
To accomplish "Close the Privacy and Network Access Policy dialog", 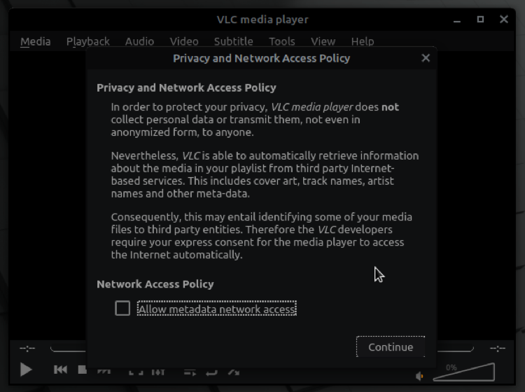I will 426,58.
